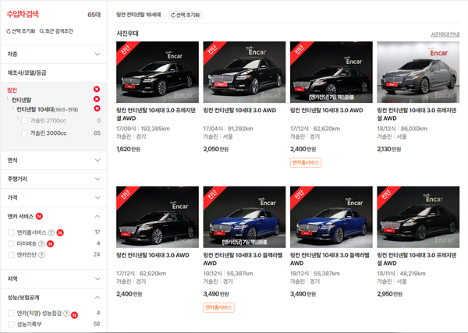
Task: Enable the 미리배송 filter checkbox
Action: (11, 243)
